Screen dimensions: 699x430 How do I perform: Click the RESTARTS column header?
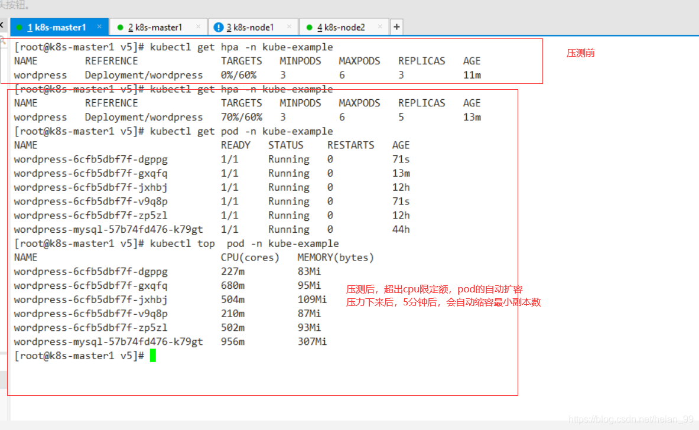coord(351,145)
